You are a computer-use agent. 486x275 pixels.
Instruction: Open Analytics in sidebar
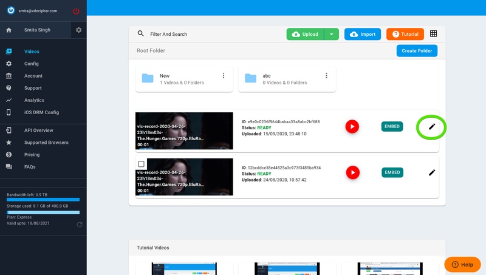click(34, 100)
